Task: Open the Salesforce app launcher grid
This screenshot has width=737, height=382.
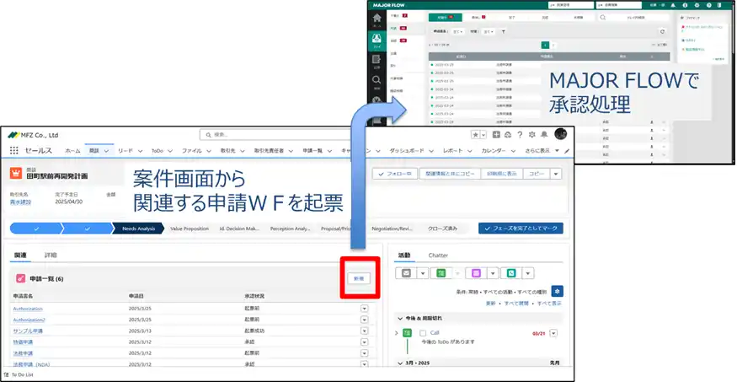Action: click(13, 150)
